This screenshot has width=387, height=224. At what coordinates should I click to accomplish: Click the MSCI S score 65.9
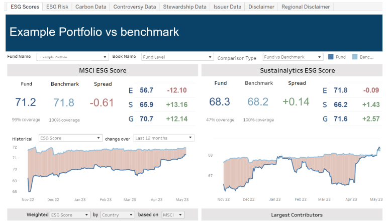146,104
